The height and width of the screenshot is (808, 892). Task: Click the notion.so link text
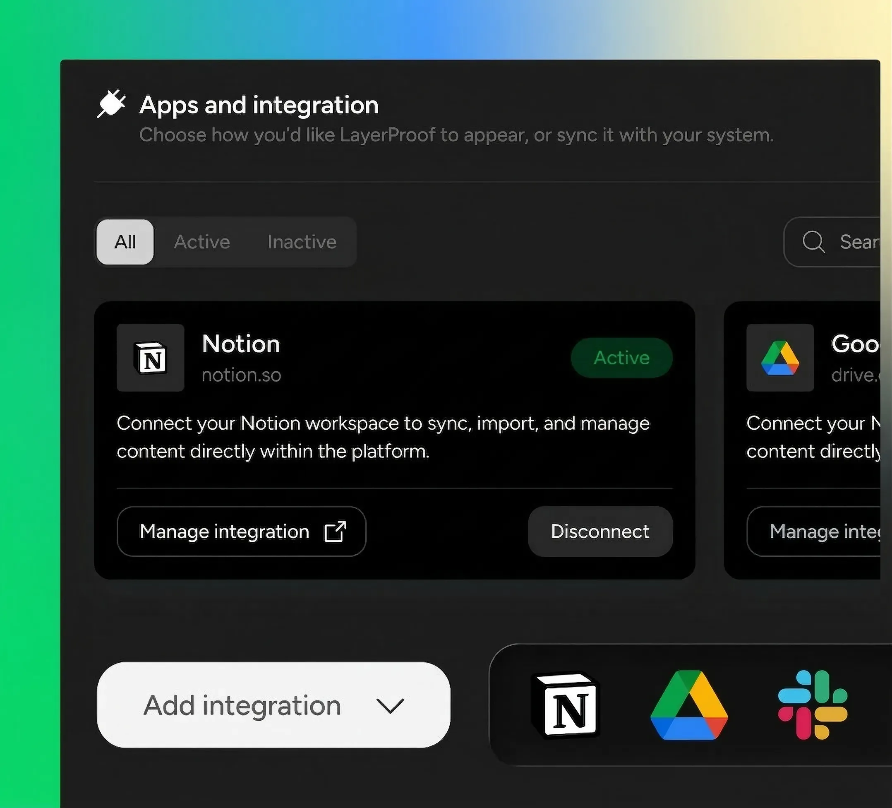[x=241, y=375]
